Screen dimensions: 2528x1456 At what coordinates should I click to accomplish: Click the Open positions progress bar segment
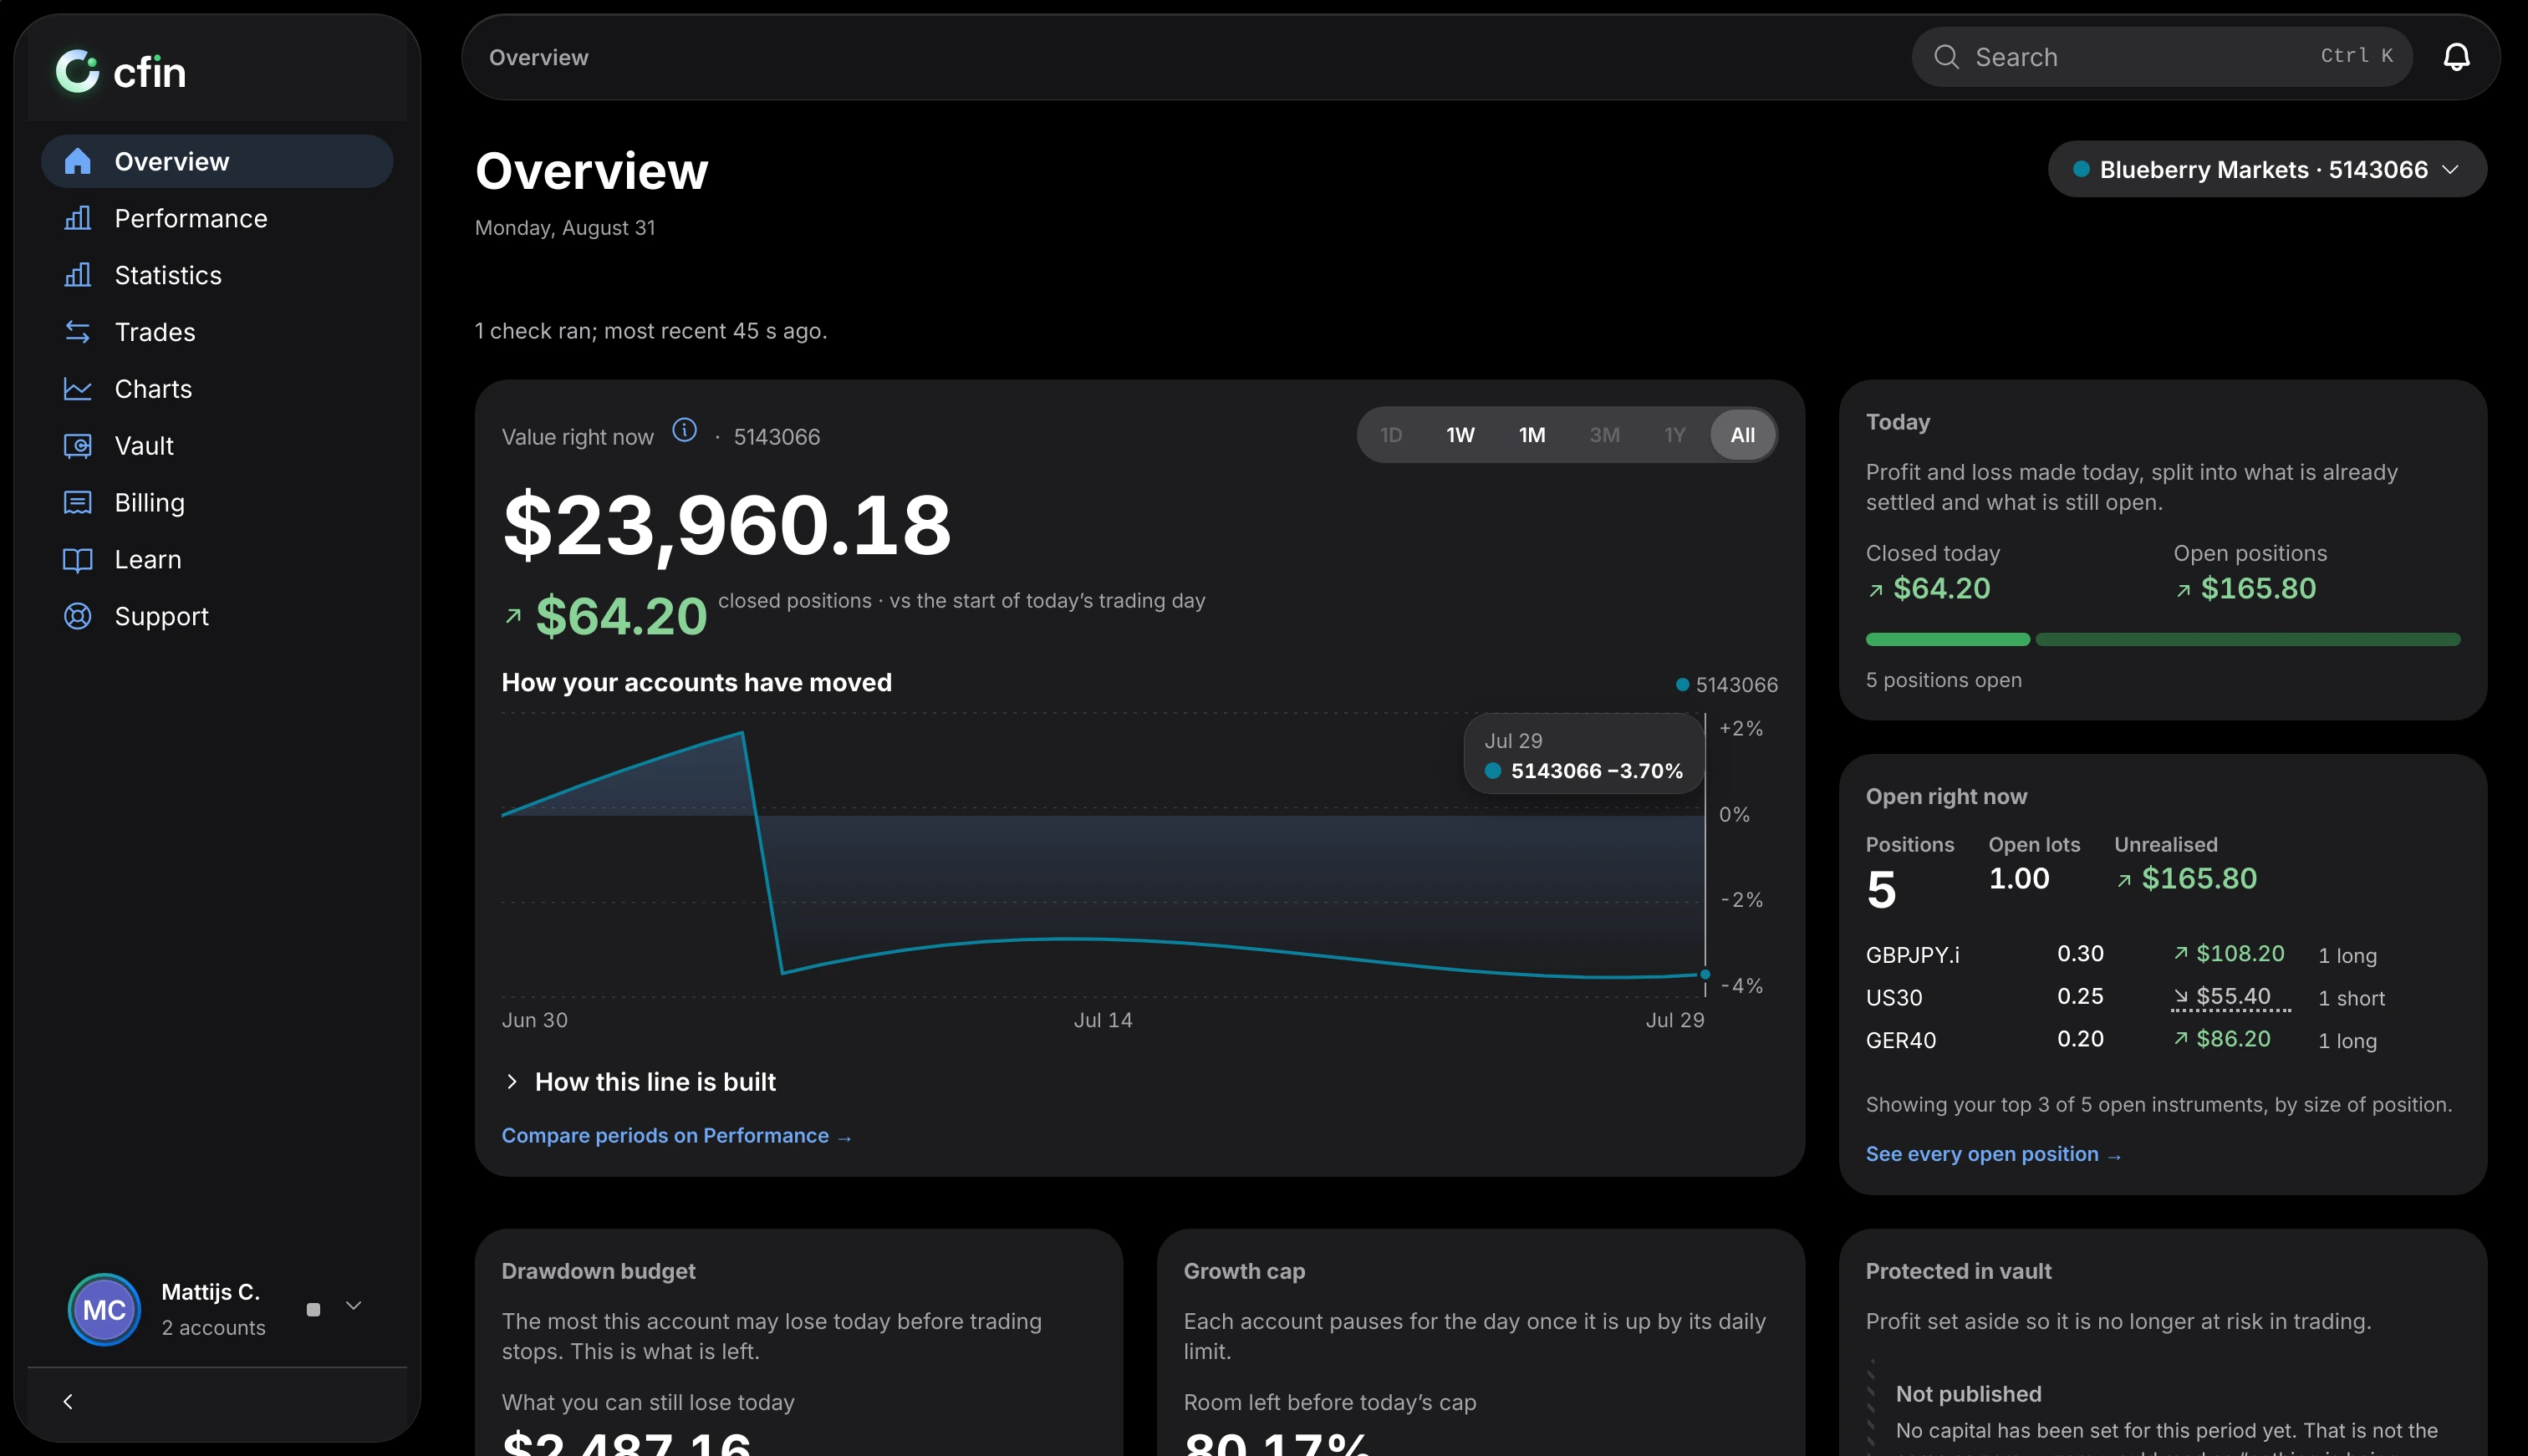click(x=2247, y=639)
